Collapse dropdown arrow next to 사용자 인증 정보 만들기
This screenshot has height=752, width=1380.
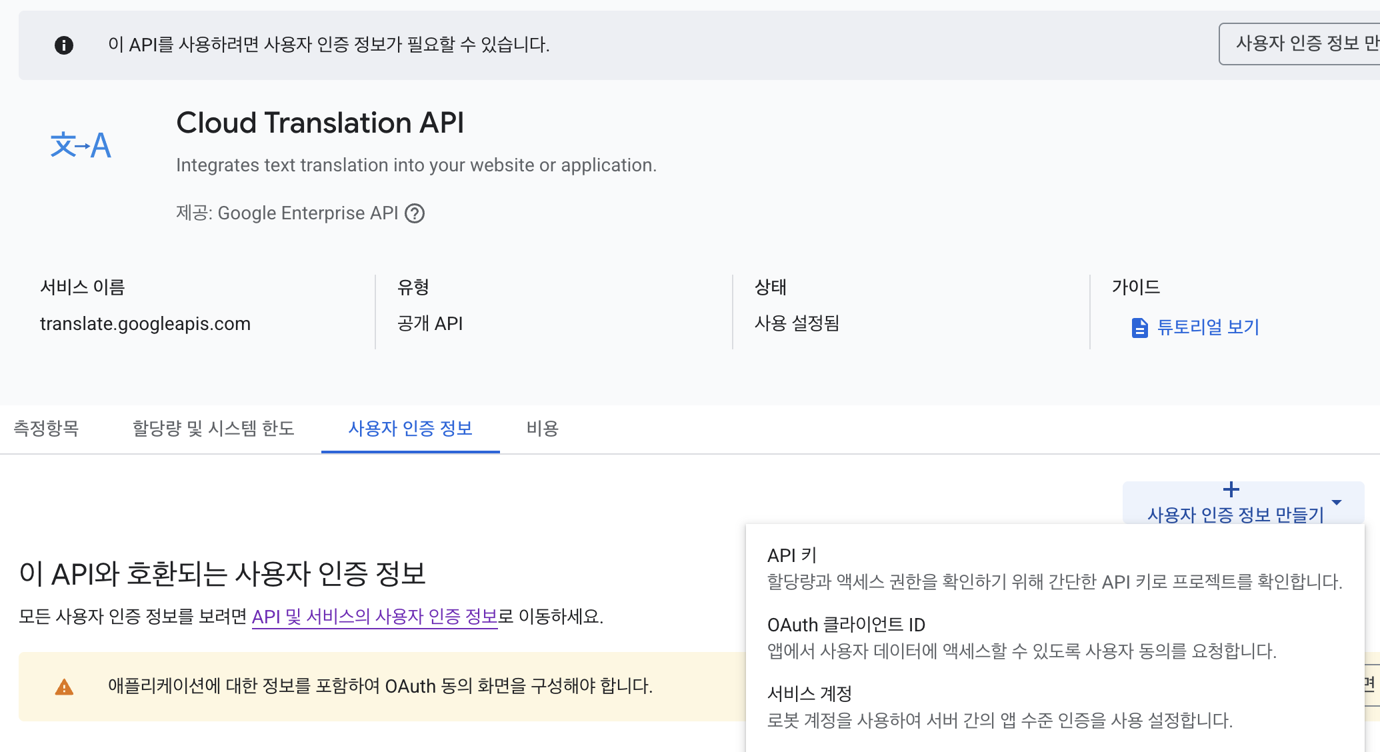click(x=1336, y=502)
